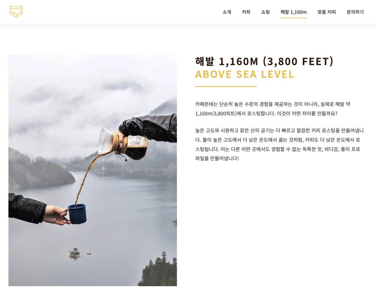
Task: Click the small island in the lake
Action: click(x=75, y=253)
